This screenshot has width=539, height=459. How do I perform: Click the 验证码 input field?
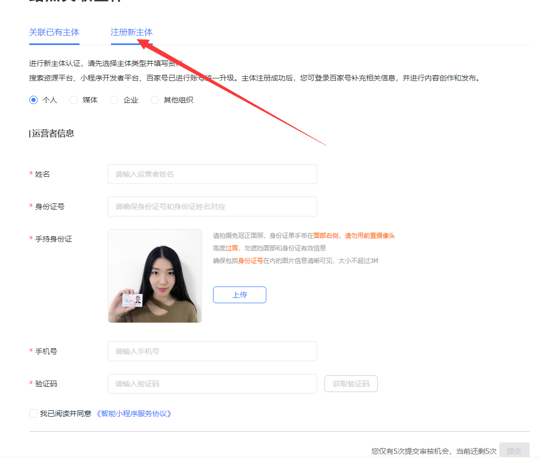(x=212, y=384)
